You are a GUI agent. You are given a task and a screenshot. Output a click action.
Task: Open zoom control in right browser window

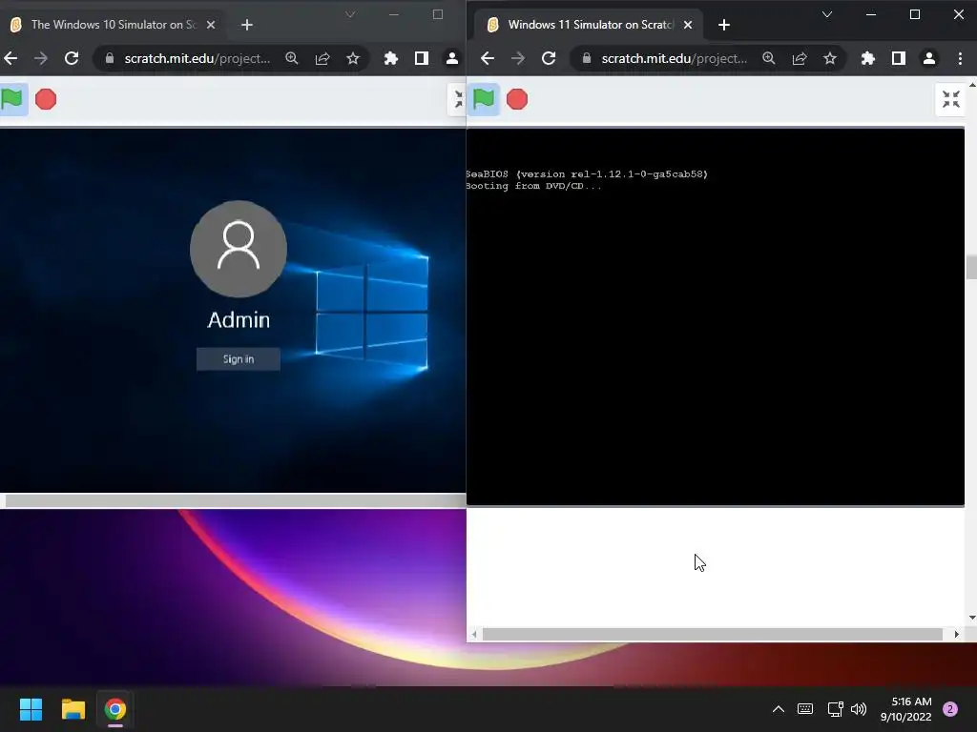[769, 58]
